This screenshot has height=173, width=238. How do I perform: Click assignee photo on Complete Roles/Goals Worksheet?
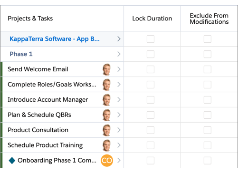pos(106,85)
